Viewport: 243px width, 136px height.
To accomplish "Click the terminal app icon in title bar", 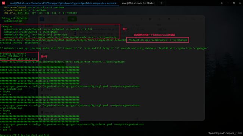I will (4, 3).
